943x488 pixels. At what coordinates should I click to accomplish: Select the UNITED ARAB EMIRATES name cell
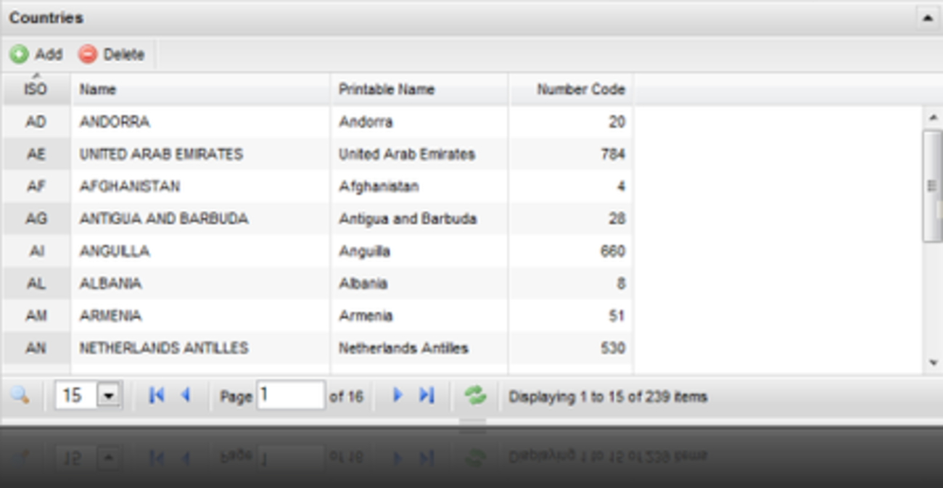pyautogui.click(x=201, y=154)
